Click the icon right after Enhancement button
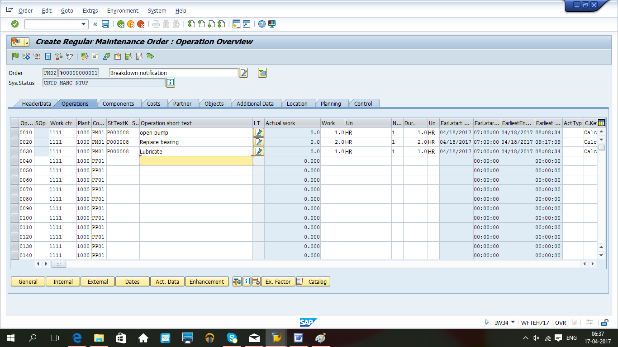This screenshot has height=347, width=618. [x=237, y=281]
